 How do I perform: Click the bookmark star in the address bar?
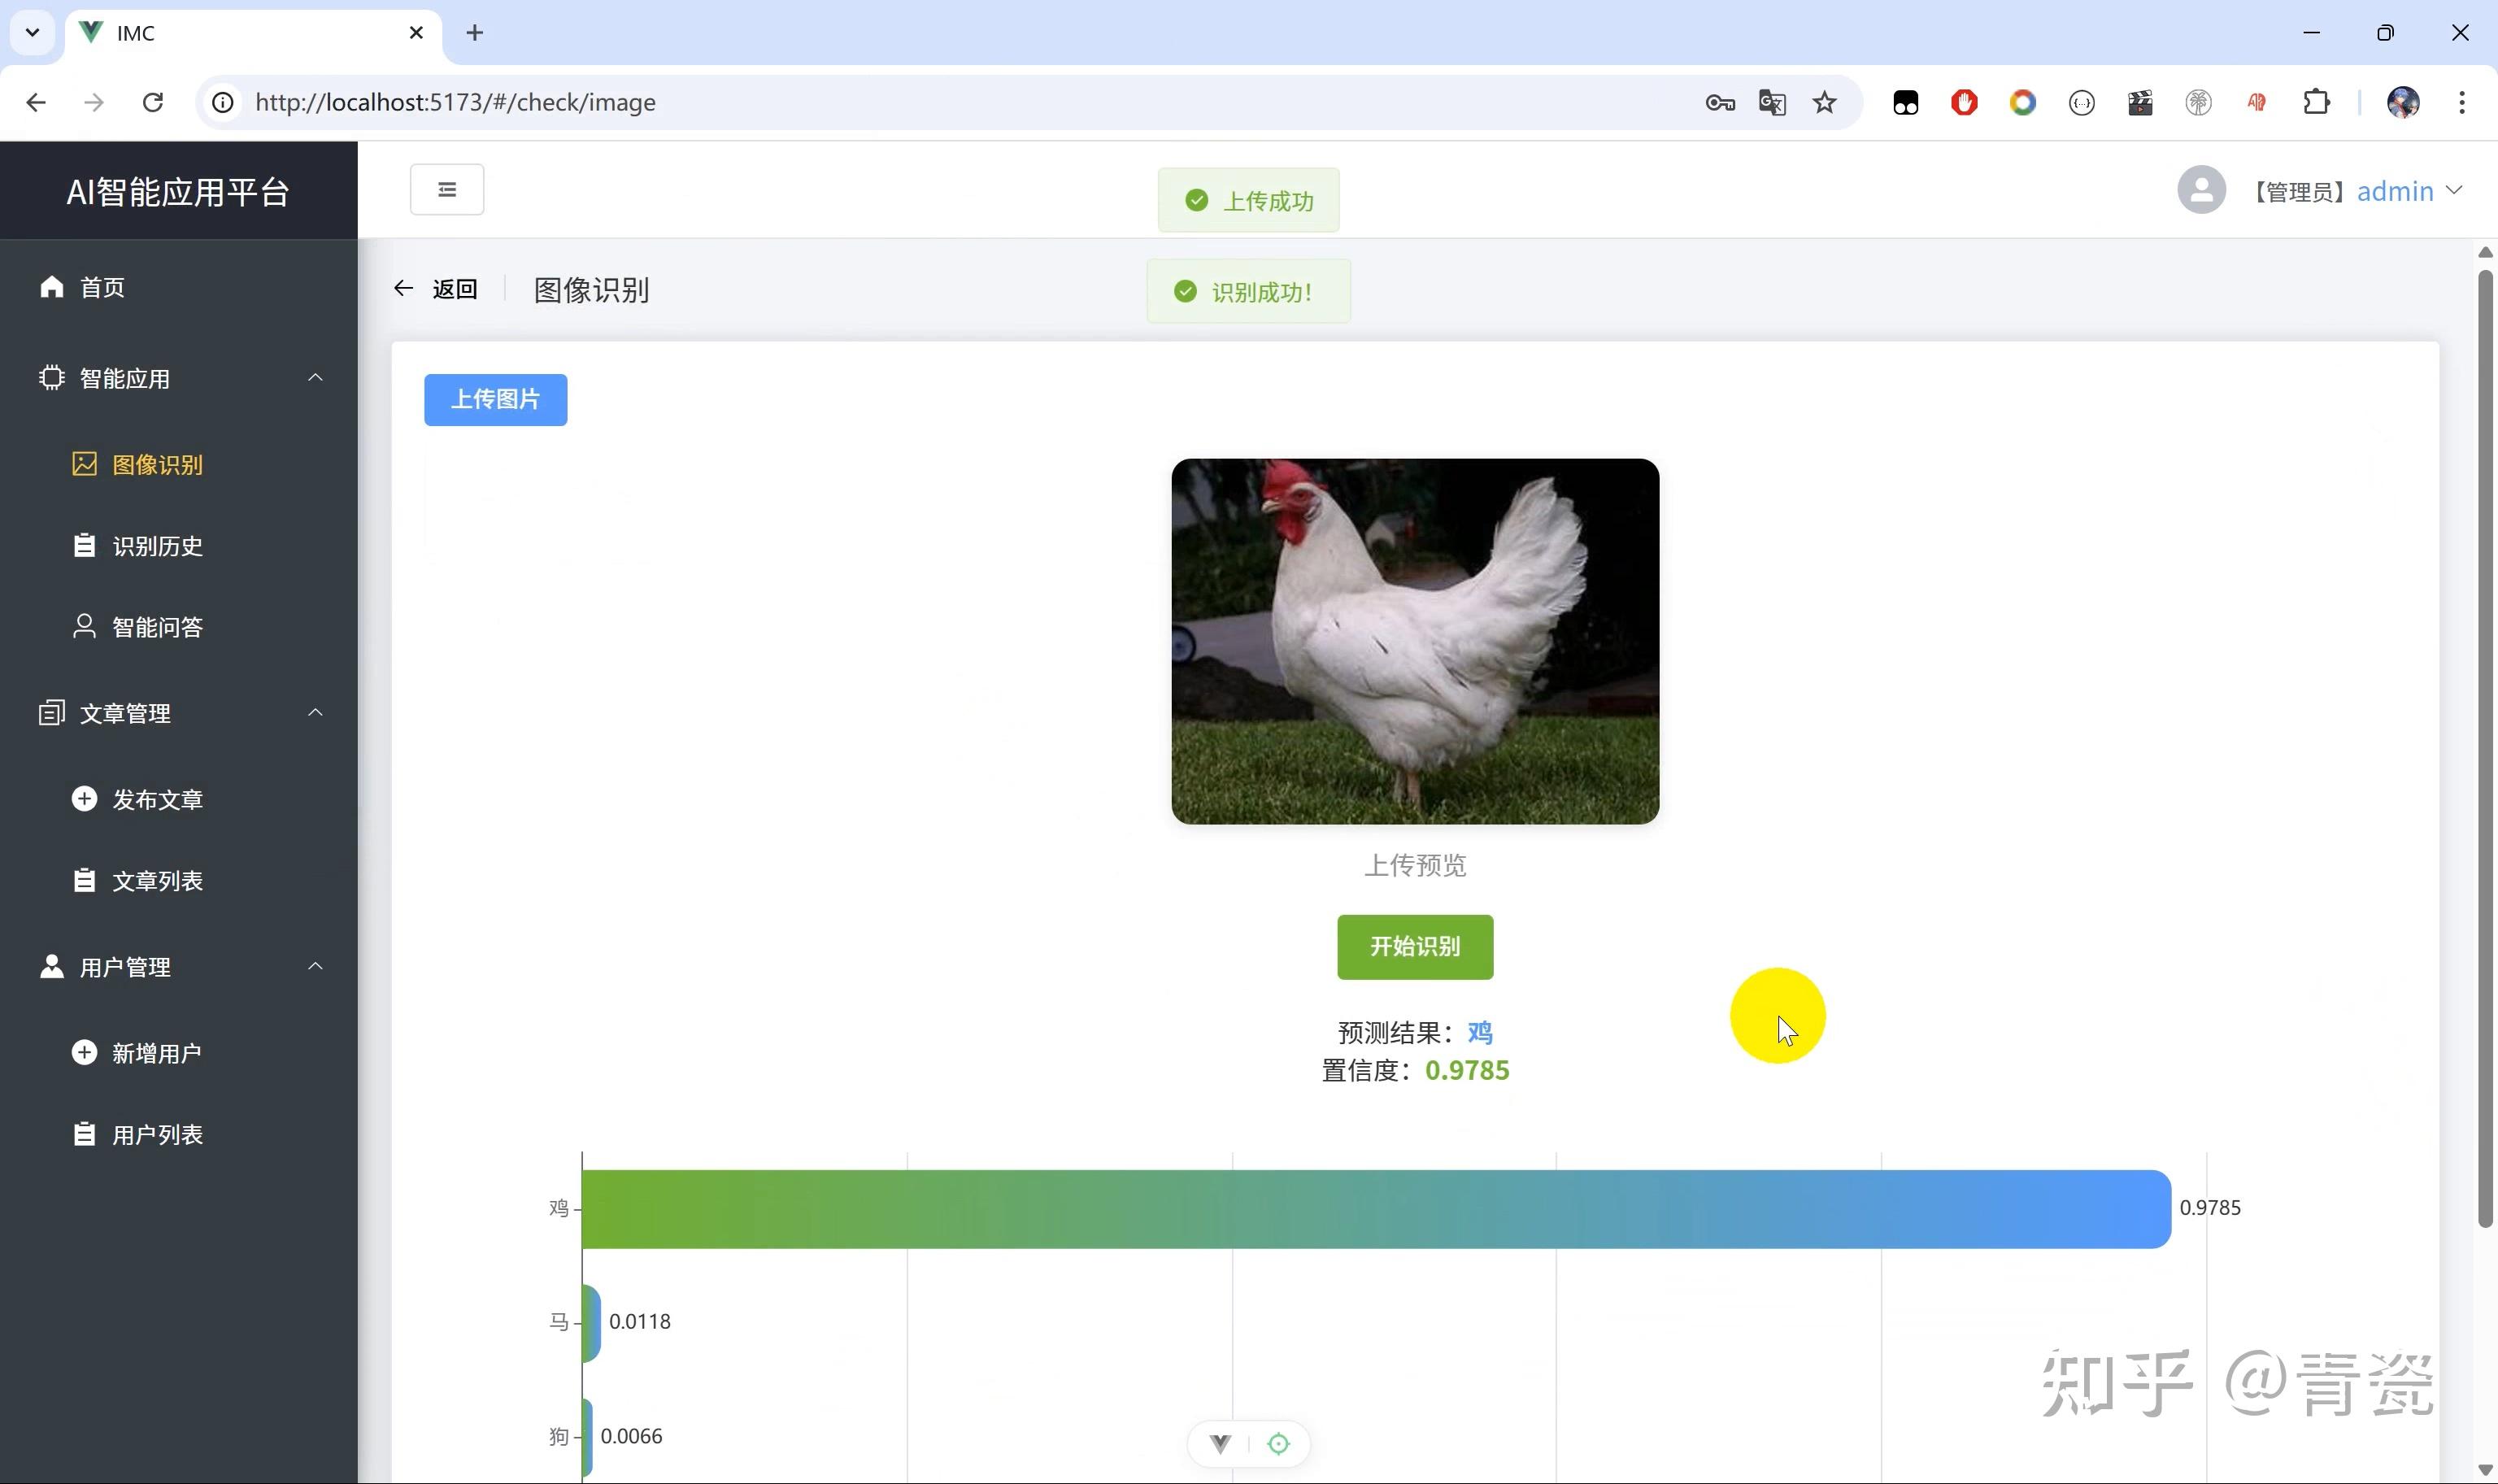(1823, 102)
